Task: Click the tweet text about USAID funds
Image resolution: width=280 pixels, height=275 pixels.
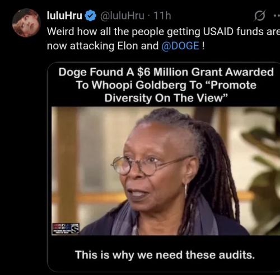Action: tap(164, 39)
